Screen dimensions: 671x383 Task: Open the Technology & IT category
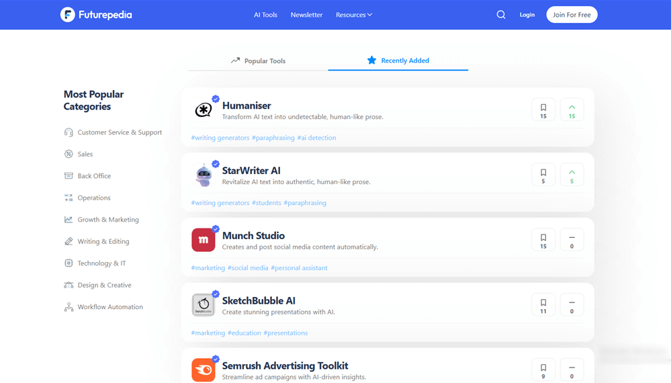[102, 263]
